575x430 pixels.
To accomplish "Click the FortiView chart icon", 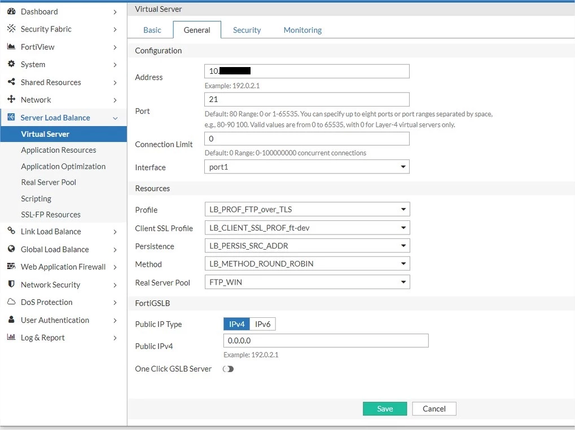I will 11,47.
